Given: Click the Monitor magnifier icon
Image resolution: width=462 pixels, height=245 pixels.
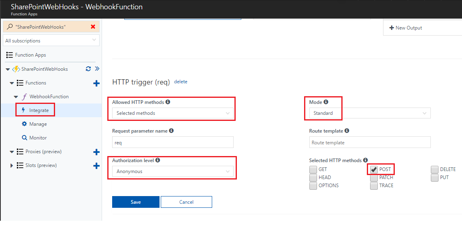Looking at the screenshot, I should (24, 137).
